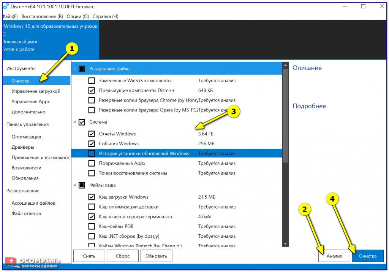The image size is (389, 272).
Task: Maximize the Dism++ window
Action: (363, 6)
